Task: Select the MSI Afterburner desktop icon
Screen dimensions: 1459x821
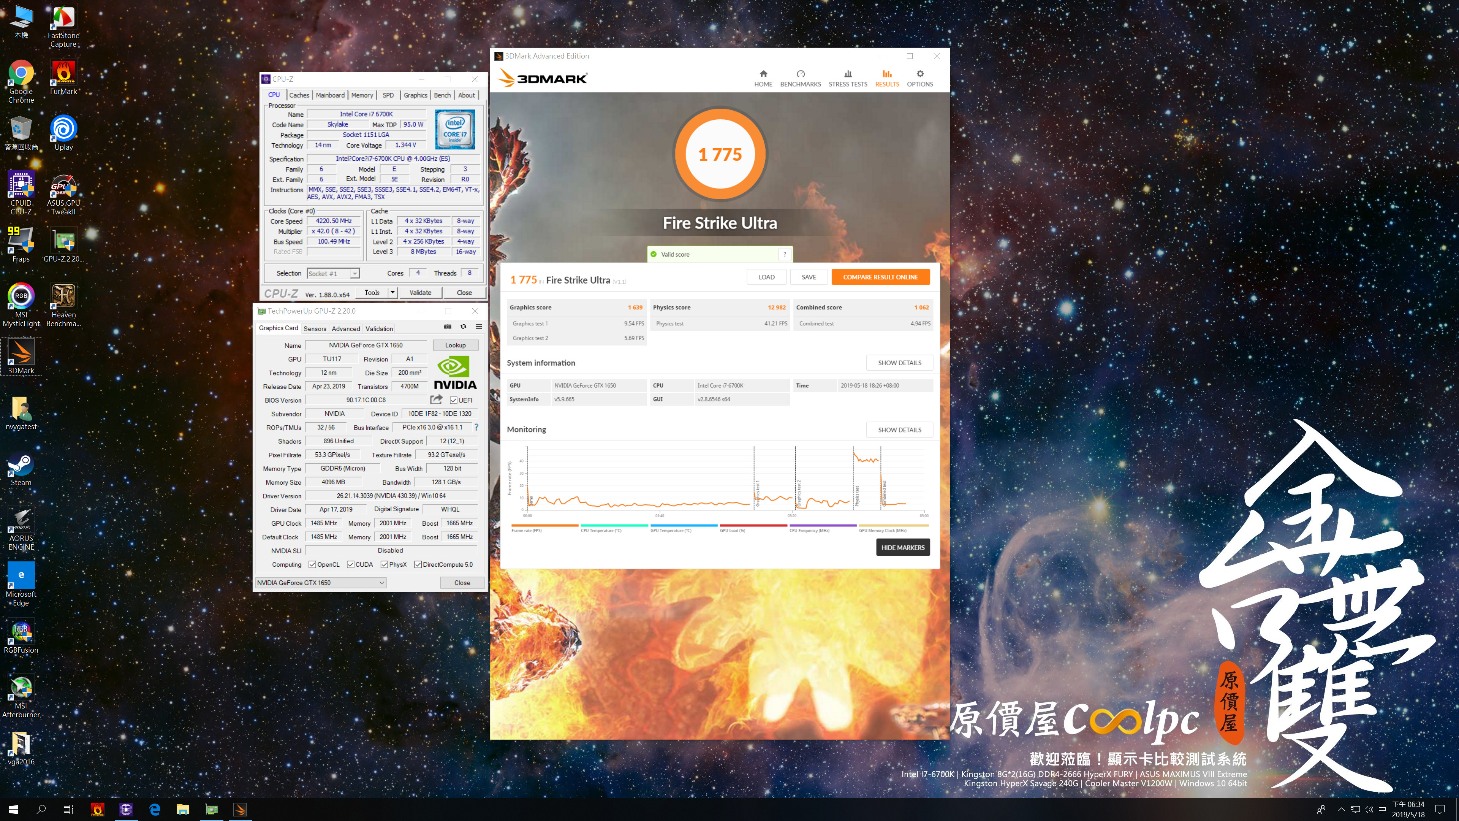Action: coord(21,696)
